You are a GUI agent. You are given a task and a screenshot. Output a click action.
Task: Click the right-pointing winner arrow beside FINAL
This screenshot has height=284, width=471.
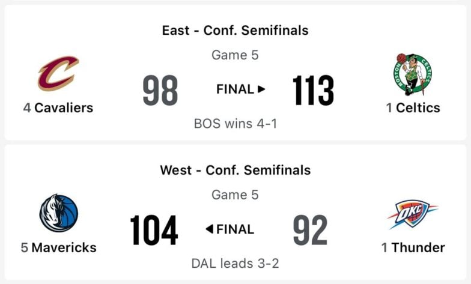tap(261, 89)
